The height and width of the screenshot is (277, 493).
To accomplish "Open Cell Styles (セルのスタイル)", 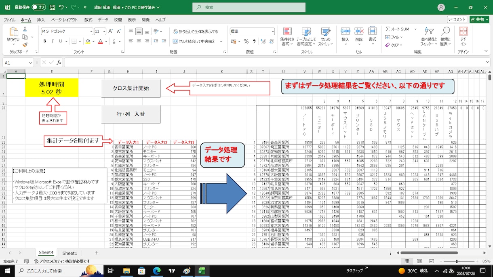I will click(325, 37).
